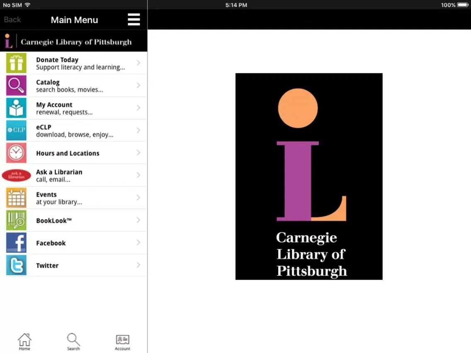Click the Hours and Locations clock icon
This screenshot has width=471, height=353.
[16, 153]
